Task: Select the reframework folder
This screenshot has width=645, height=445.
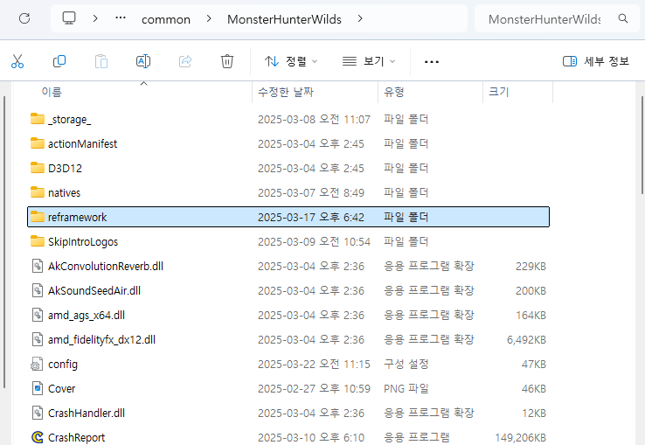Action: (288, 217)
